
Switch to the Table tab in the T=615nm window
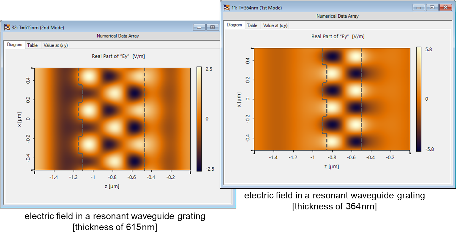pos(32,45)
